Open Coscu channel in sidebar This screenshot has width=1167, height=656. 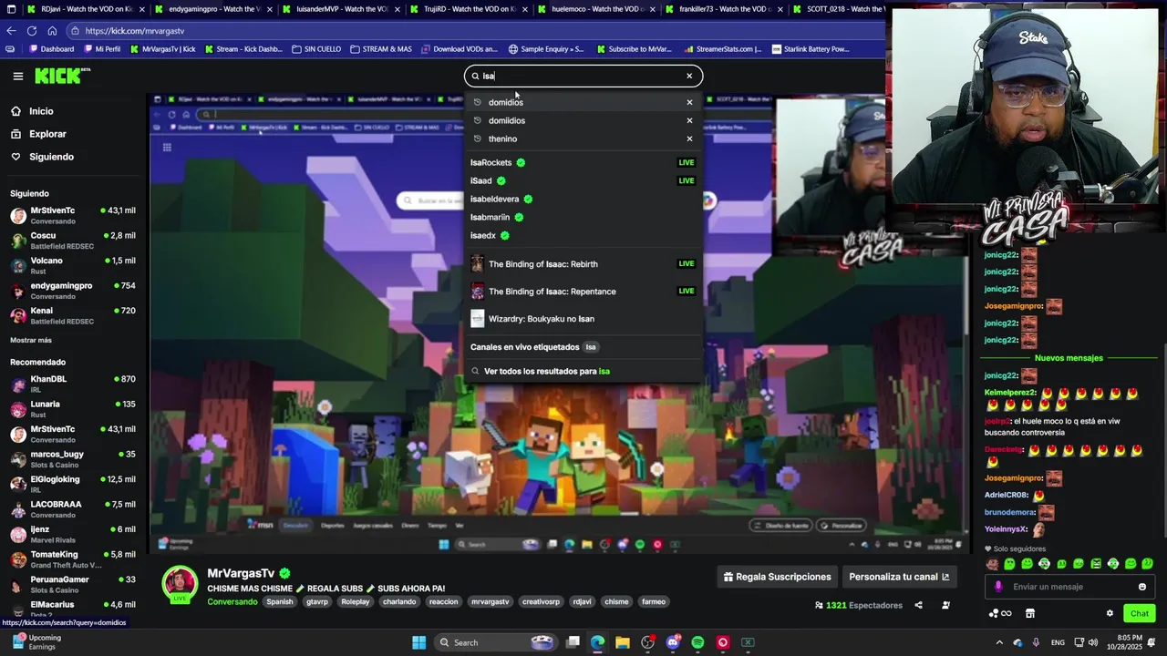[73, 241]
